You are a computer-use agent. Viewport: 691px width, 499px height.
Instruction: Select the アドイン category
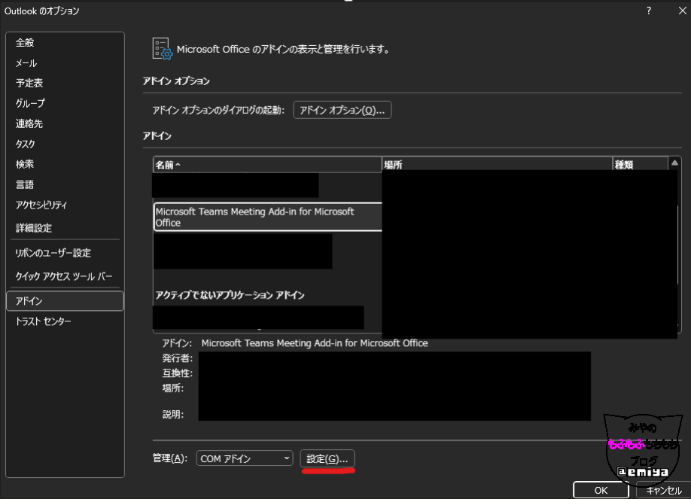coord(65,301)
